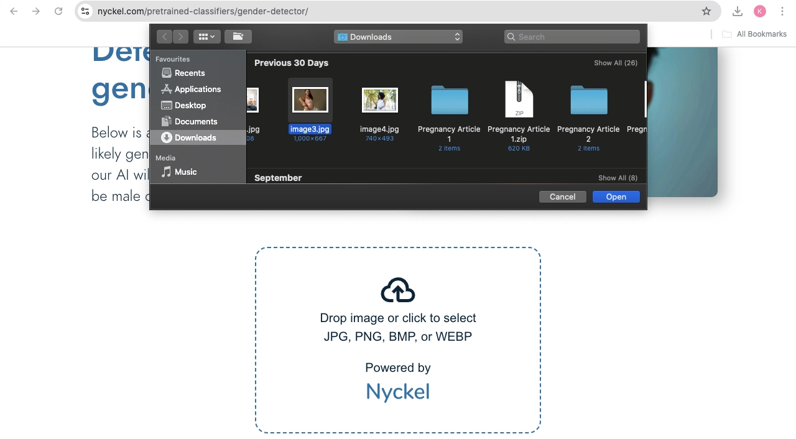Go back using dialog's left chevron

click(x=165, y=37)
